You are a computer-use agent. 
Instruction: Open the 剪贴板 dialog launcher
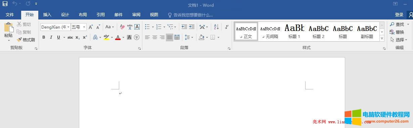36,49
